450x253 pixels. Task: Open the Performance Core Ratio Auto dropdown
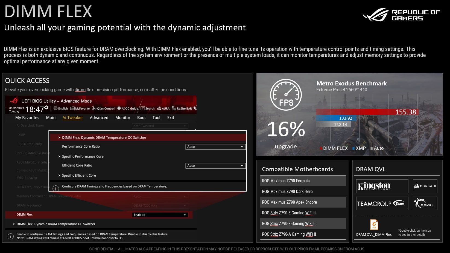(x=215, y=147)
